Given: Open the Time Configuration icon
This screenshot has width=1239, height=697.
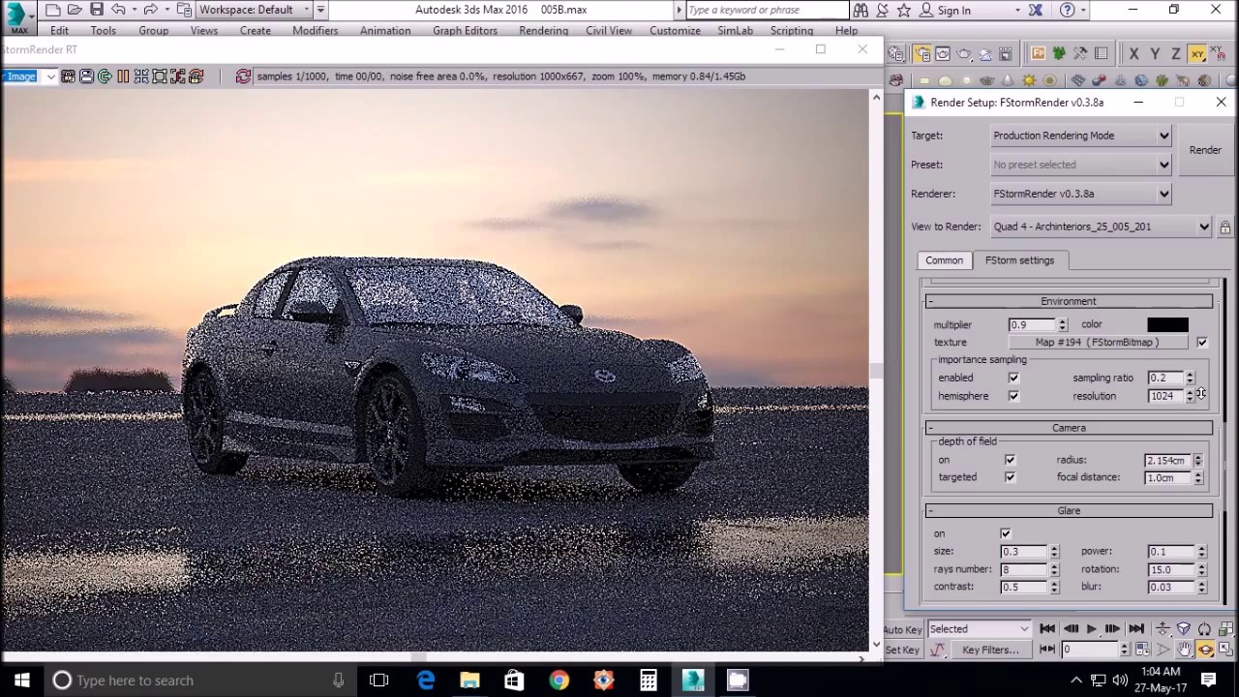Looking at the screenshot, I should pyautogui.click(x=1142, y=650).
